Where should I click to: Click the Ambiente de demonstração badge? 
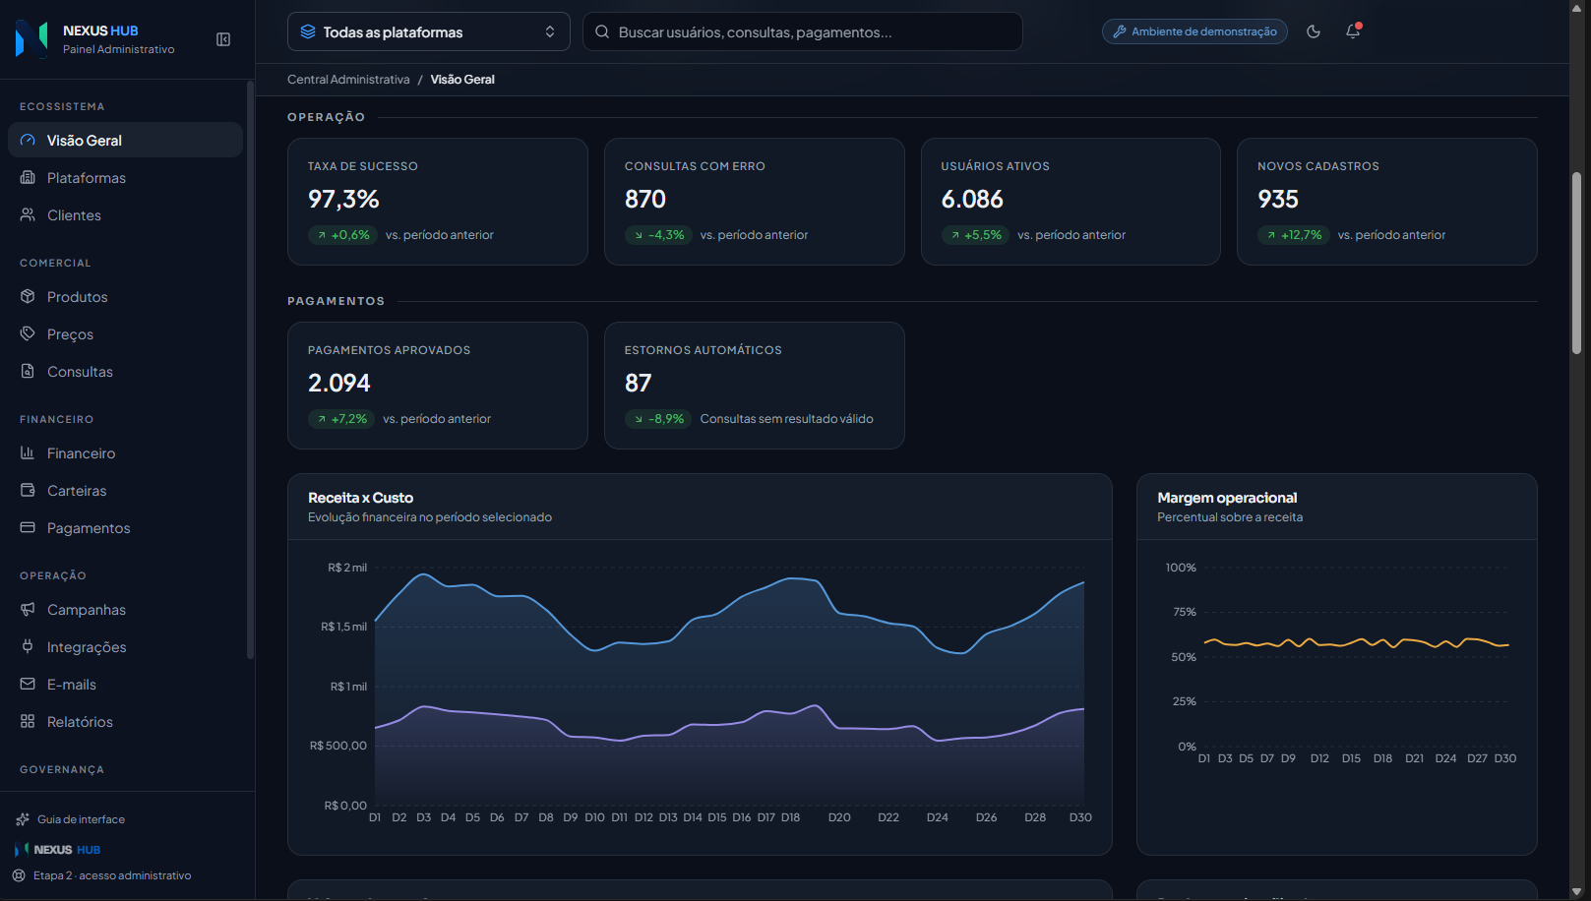click(1194, 31)
